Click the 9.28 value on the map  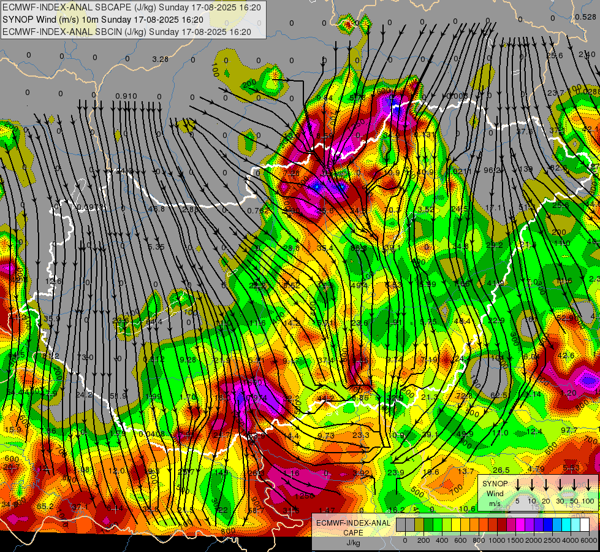(x=188, y=359)
